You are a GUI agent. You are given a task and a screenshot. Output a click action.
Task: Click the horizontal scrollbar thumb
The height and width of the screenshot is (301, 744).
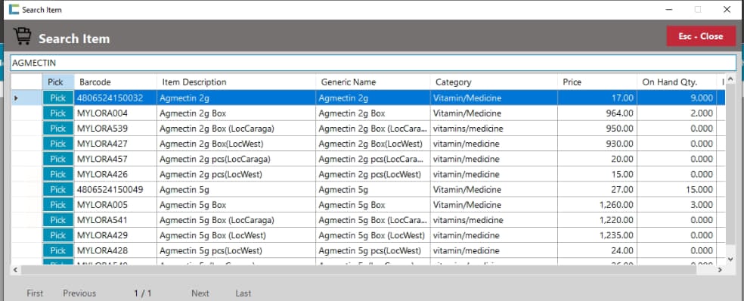(358, 270)
